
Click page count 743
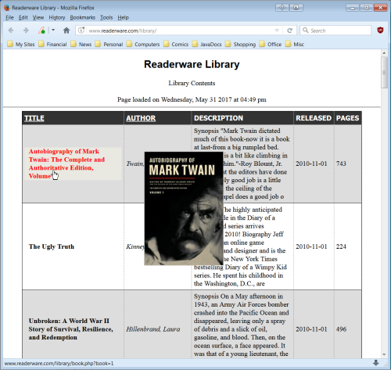341,163
